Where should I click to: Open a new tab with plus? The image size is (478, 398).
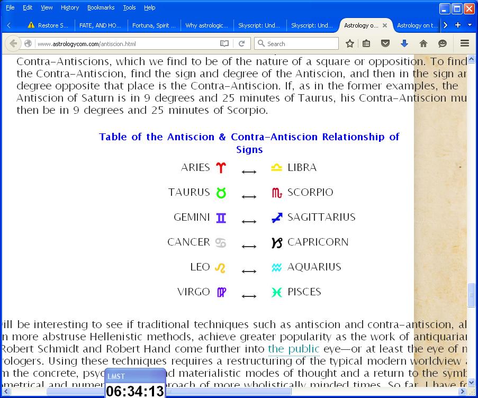click(x=457, y=25)
